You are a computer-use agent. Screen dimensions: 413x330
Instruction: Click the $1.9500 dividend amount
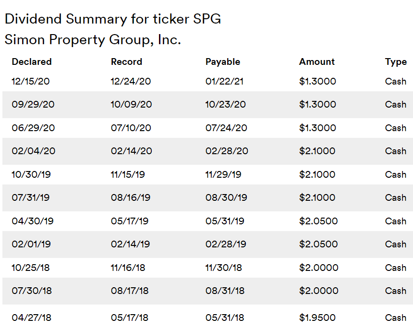tap(317, 318)
